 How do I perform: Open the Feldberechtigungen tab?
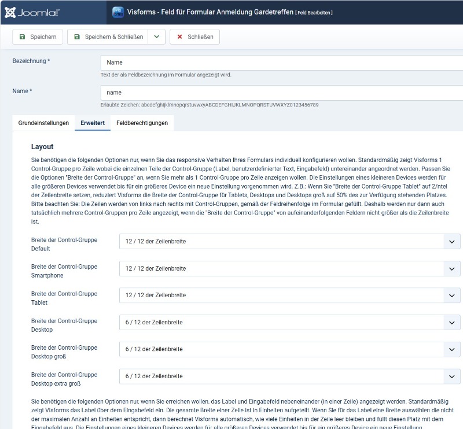point(142,123)
